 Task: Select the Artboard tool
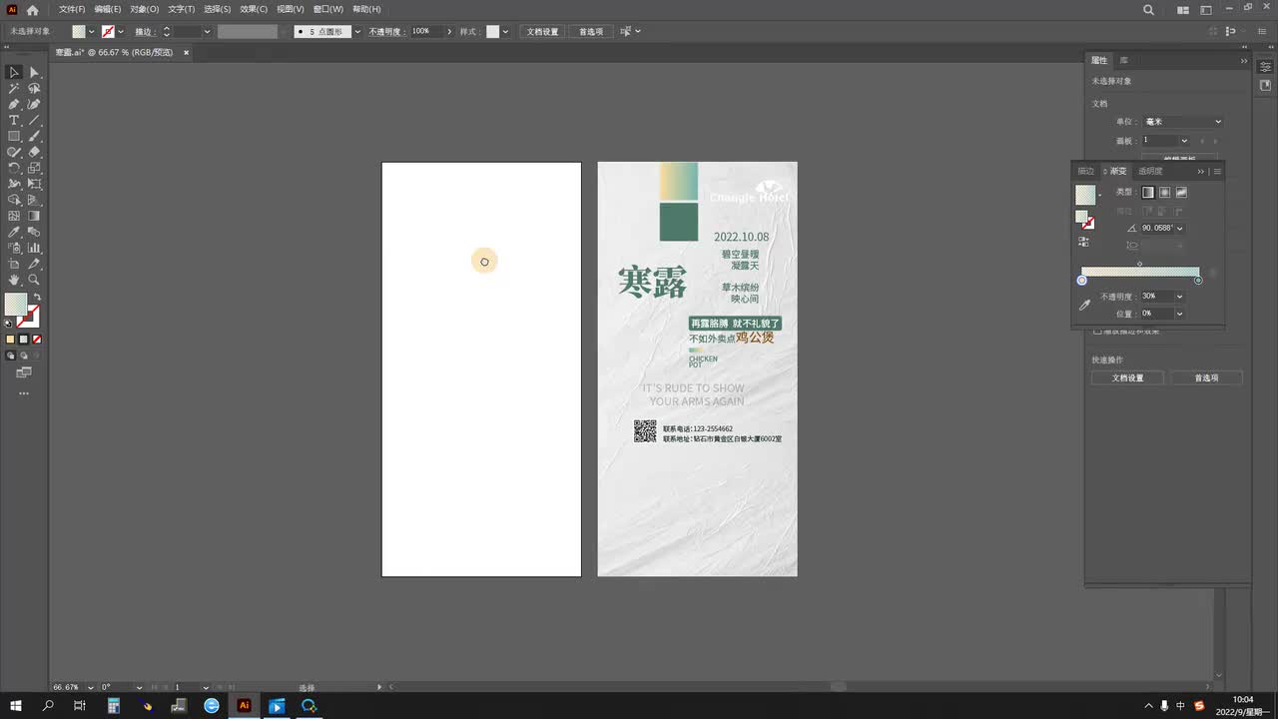[x=14, y=264]
